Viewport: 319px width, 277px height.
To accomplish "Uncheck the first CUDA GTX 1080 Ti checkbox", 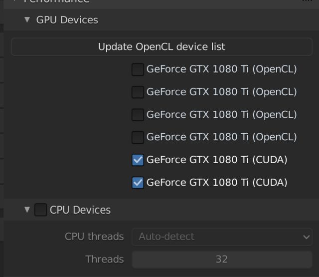I will point(138,160).
